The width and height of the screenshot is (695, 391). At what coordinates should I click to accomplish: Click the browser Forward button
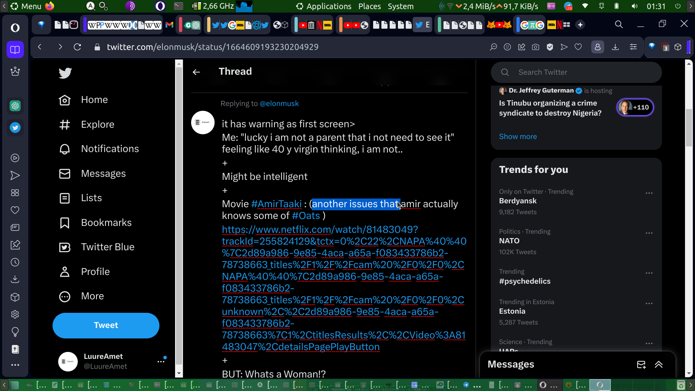click(x=60, y=47)
